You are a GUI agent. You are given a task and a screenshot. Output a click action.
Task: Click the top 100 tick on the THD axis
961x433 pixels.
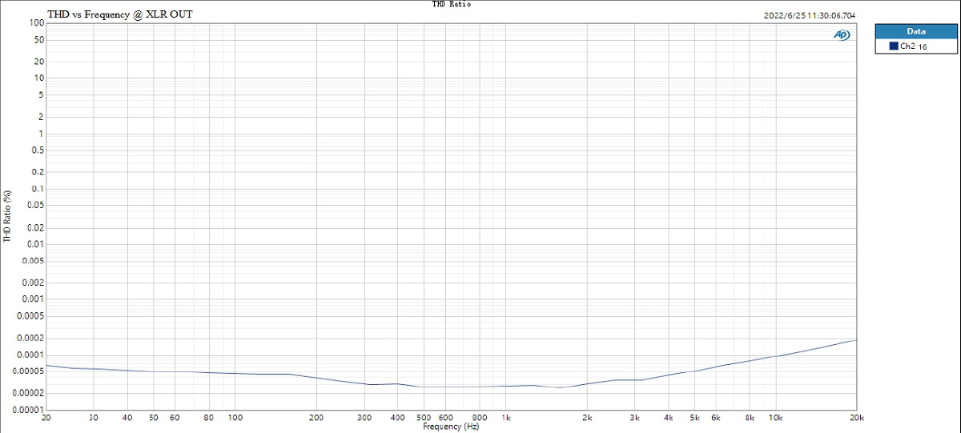tap(35, 22)
